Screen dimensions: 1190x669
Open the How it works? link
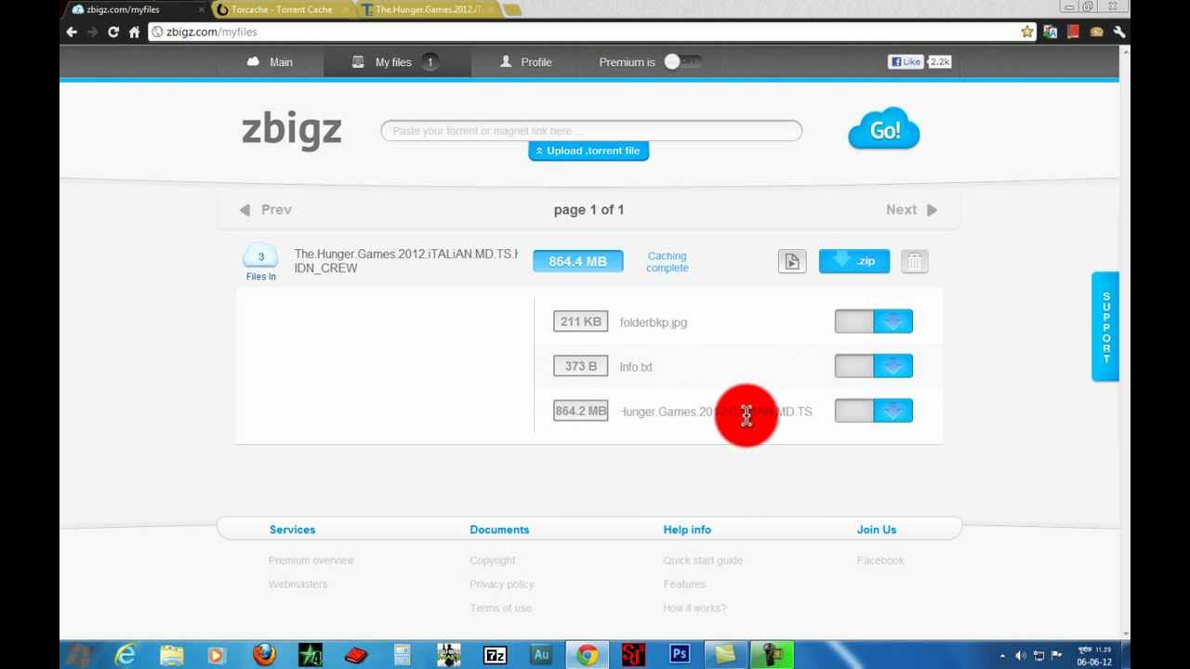point(694,609)
